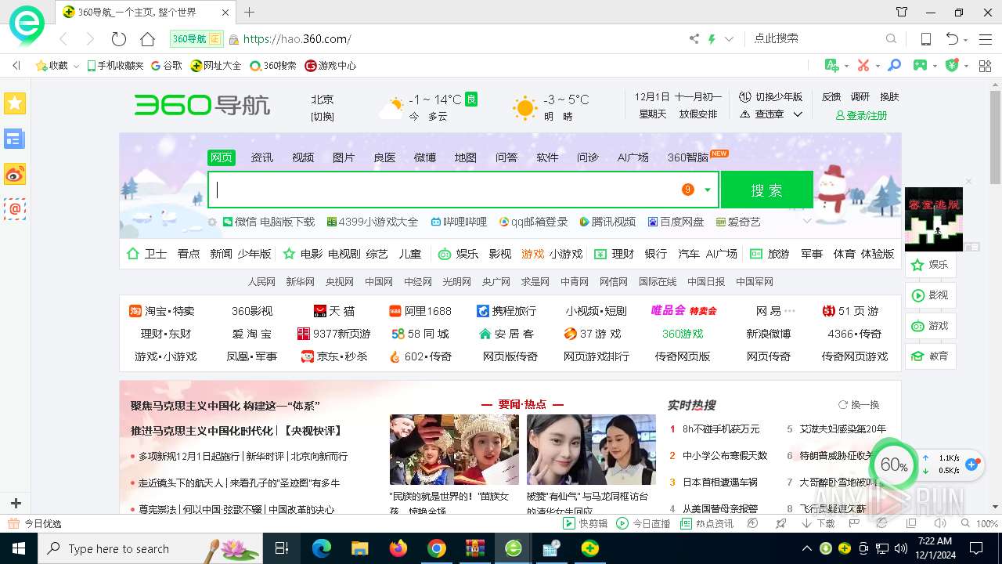Switch to the 360智脑 tab
Screen dimensions: 1002x564
[x=688, y=157]
